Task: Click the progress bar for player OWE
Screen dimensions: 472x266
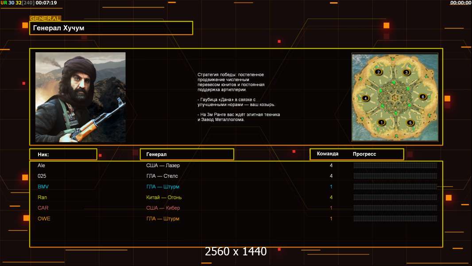Action: coord(395,219)
